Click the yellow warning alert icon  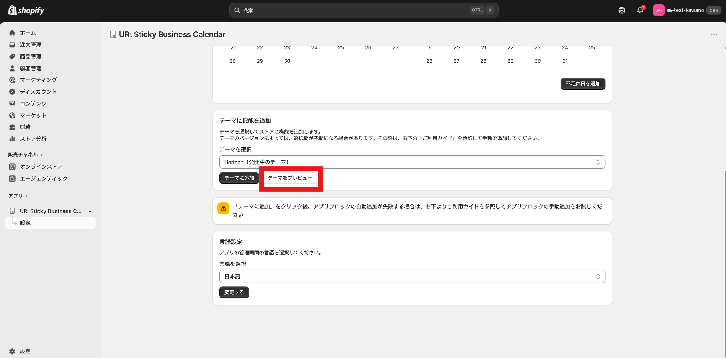224,208
